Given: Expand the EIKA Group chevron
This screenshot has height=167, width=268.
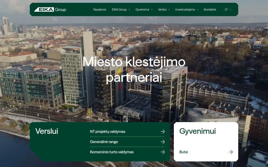Looking at the screenshot, I should (x=129, y=10).
